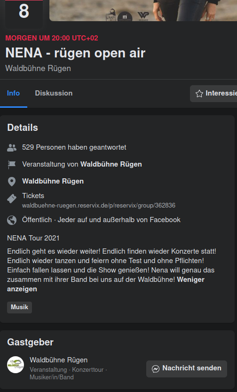237x392 pixels.
Task: Open the reservix ticket URL link
Action: [99, 206]
